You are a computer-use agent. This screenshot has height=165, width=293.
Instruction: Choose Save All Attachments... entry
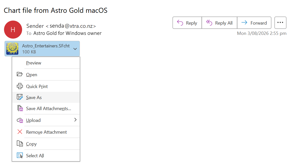tap(46, 108)
